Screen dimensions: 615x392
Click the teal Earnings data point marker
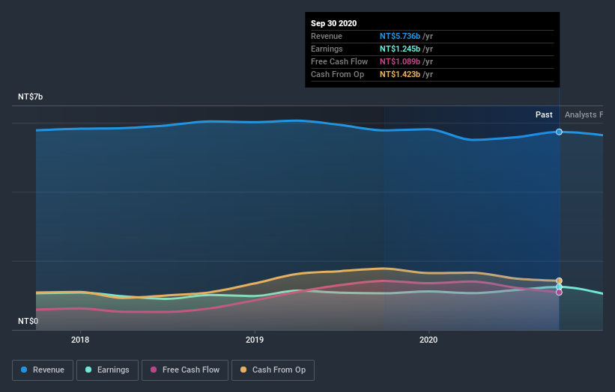(x=559, y=287)
